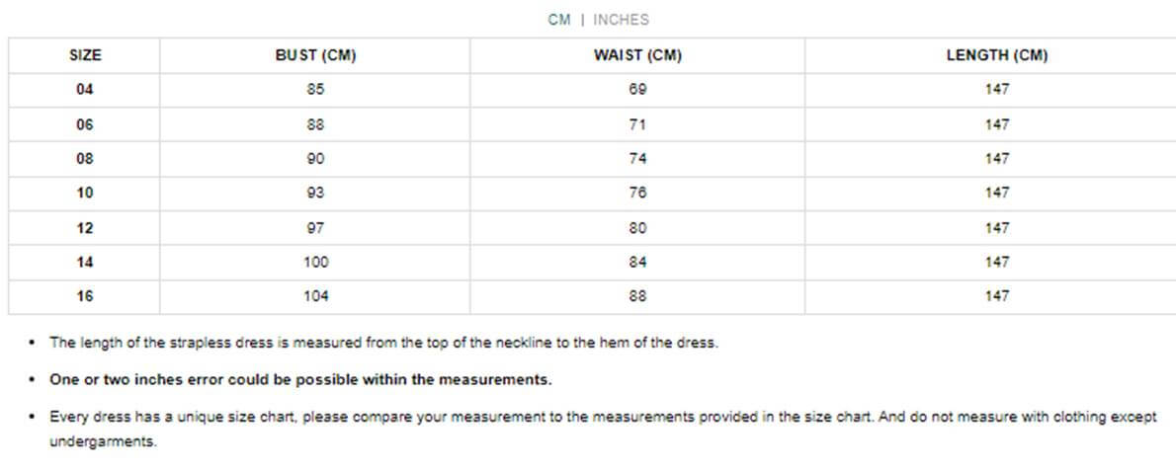Click waist value 74 for size 08
The width and height of the screenshot is (1176, 471).
(x=637, y=159)
